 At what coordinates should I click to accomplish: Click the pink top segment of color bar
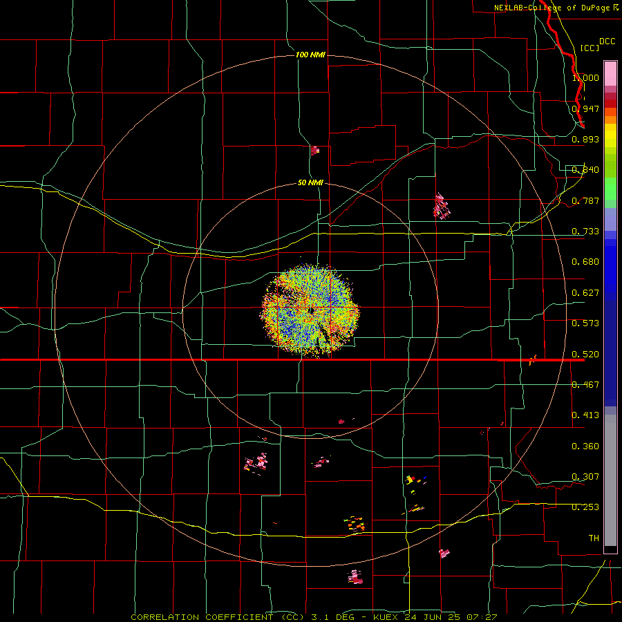click(610, 74)
